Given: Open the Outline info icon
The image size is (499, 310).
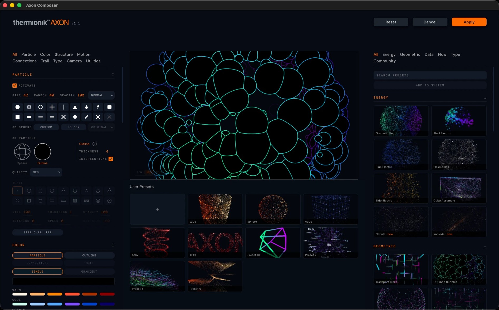Looking at the screenshot, I should point(95,144).
